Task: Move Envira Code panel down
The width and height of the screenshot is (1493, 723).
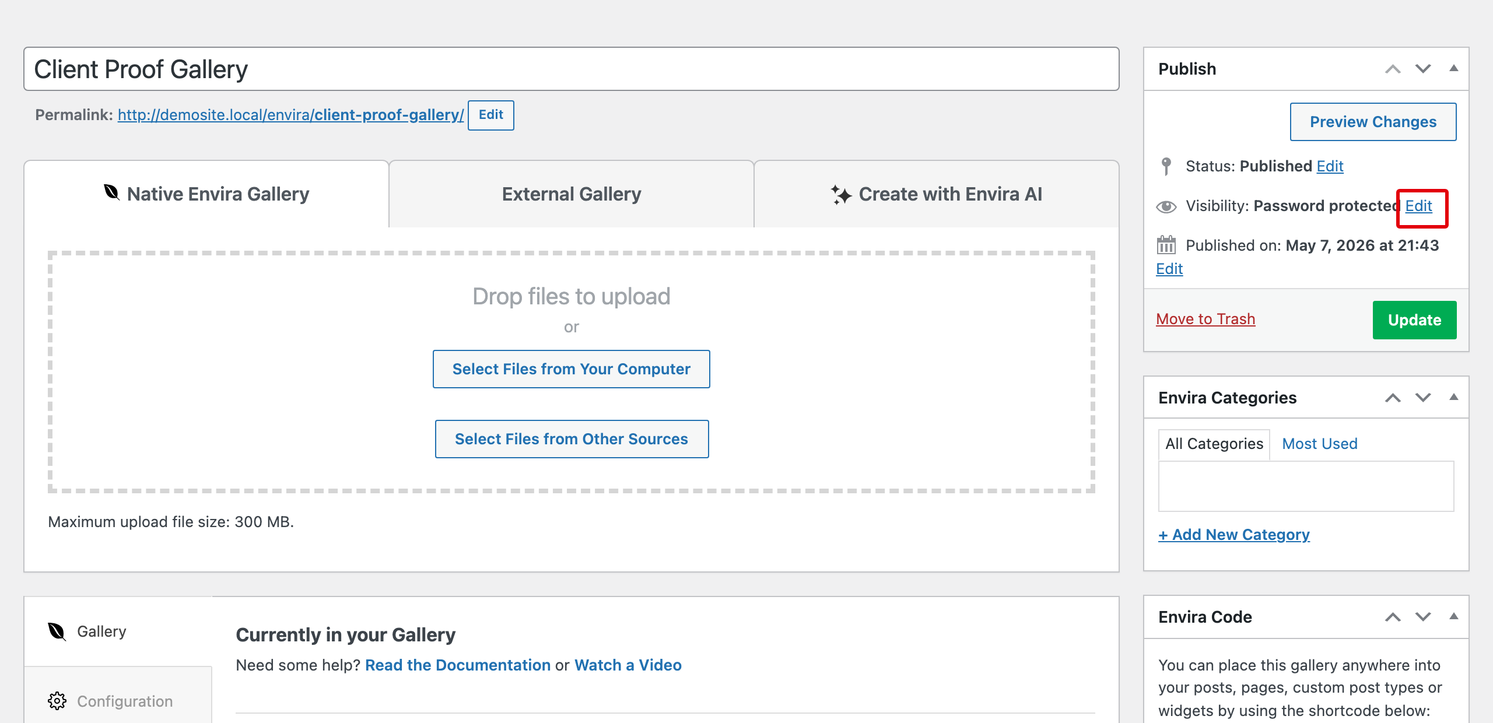Action: click(x=1423, y=617)
